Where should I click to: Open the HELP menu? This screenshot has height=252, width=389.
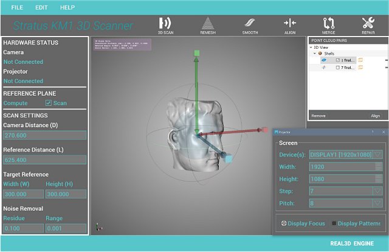coord(67,7)
